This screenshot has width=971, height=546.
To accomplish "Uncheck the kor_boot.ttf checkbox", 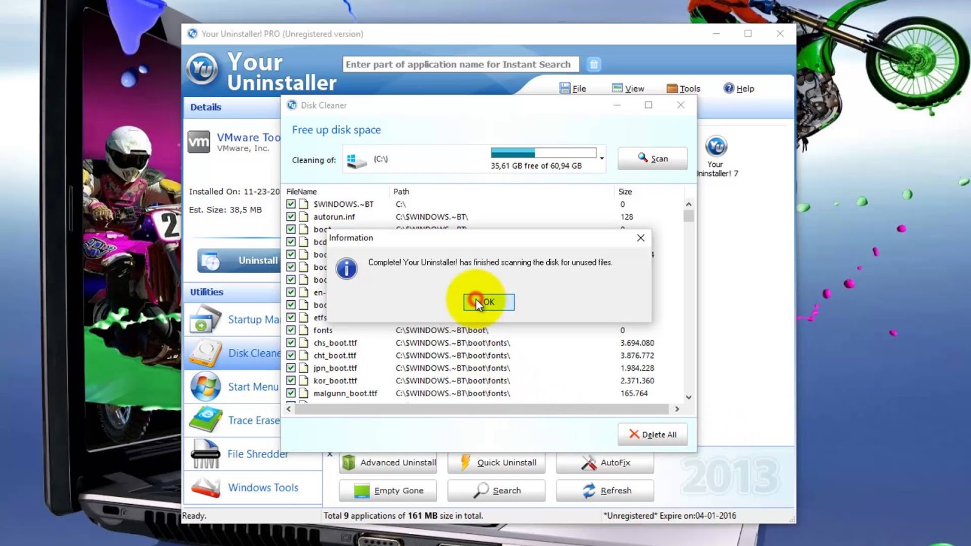I will (291, 380).
